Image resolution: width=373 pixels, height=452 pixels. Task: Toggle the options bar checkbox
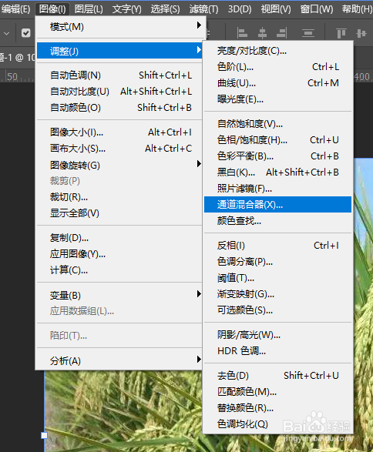click(26, 33)
